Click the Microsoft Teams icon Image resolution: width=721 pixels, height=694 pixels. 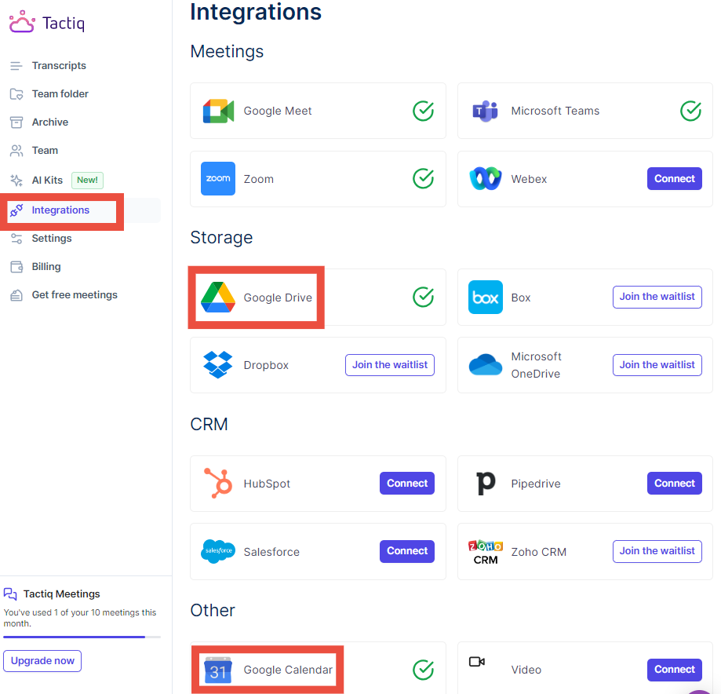tap(485, 111)
